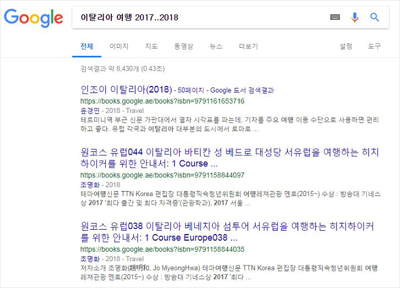Click 조명화 author link under 유럽044 result
Screen dimensions: 400x288
pos(90,185)
